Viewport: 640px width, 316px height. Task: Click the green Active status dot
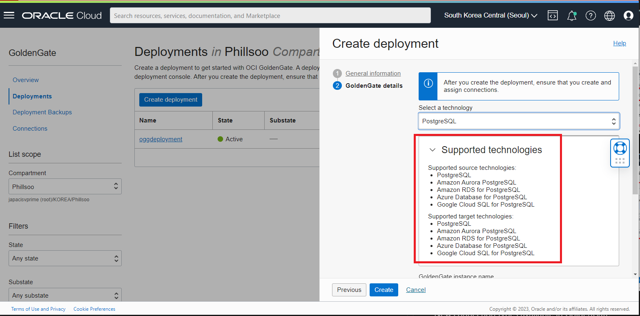point(221,139)
